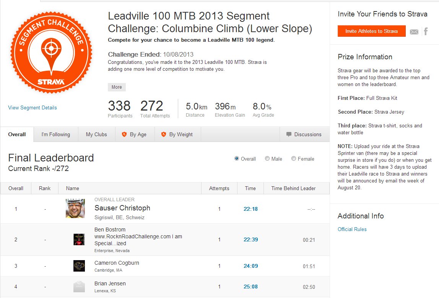Switch to the I'm Following tab
The height and width of the screenshot is (298, 439).
click(x=55, y=134)
